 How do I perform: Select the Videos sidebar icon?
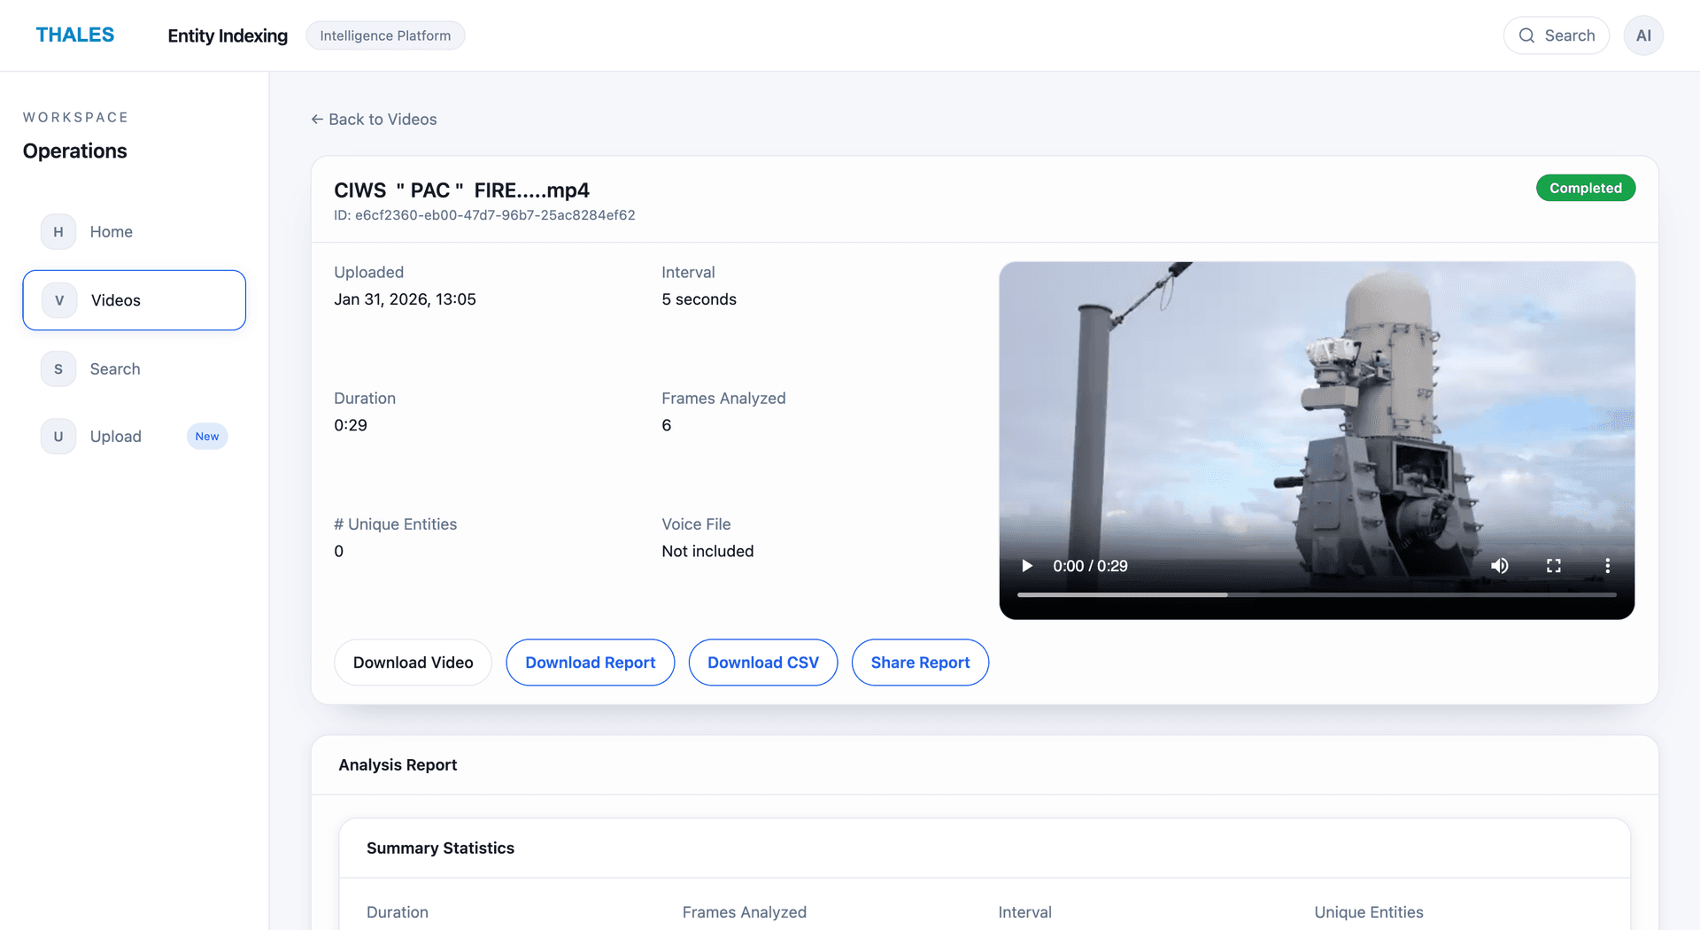58,299
